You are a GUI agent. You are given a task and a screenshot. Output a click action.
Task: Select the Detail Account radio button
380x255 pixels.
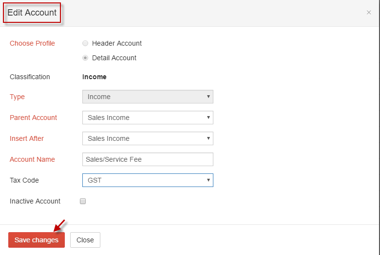coord(85,58)
